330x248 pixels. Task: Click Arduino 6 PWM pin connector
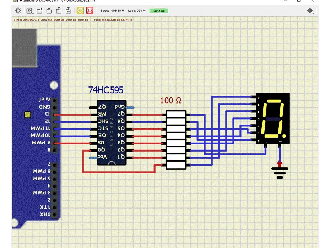click(x=54, y=172)
